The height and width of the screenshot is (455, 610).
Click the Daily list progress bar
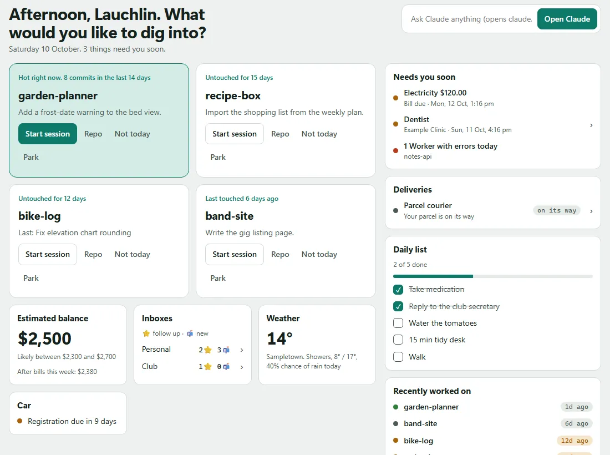click(x=493, y=276)
